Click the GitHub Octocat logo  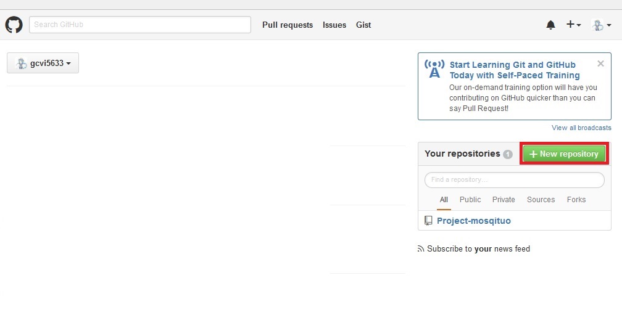14,25
